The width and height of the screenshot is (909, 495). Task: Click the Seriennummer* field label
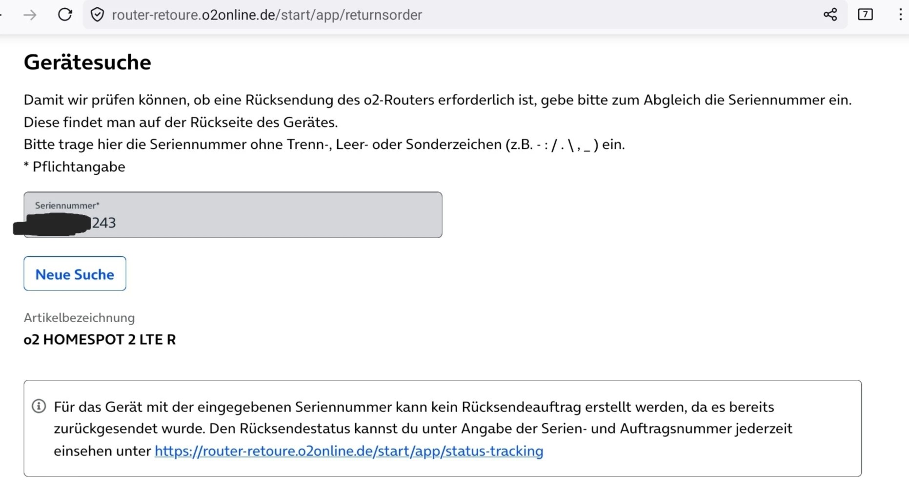click(x=67, y=206)
